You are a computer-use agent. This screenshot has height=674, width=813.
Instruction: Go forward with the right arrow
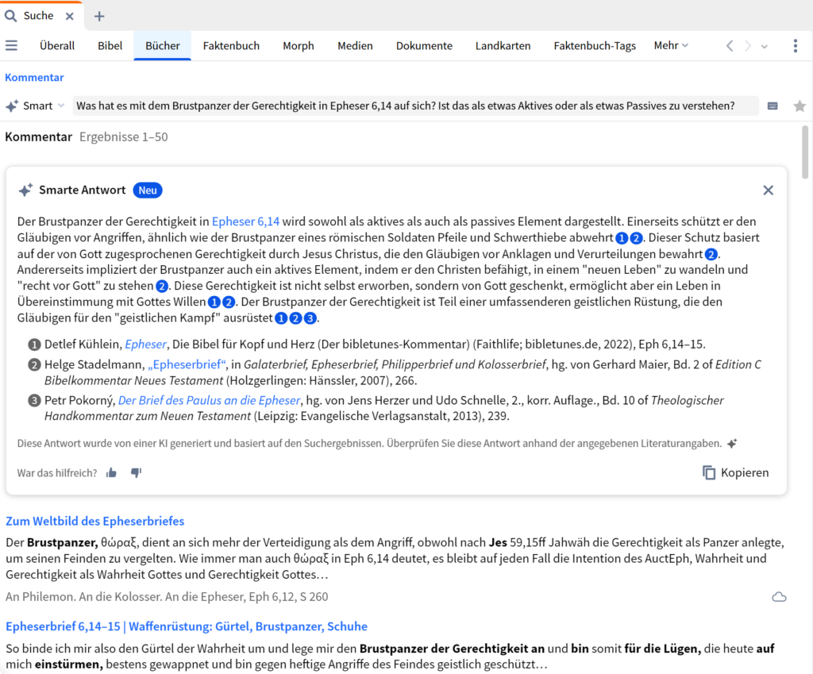point(748,45)
